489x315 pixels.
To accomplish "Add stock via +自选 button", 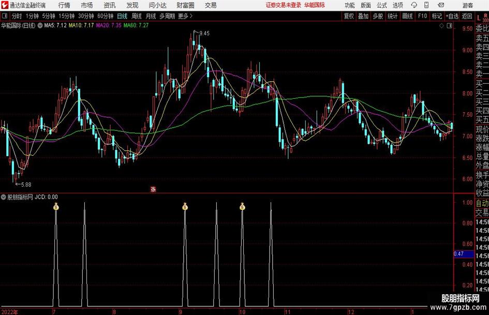I will [452, 16].
